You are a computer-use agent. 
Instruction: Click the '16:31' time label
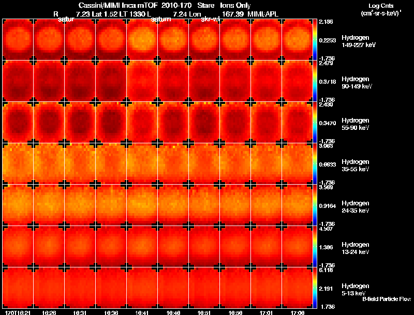tap(80, 312)
